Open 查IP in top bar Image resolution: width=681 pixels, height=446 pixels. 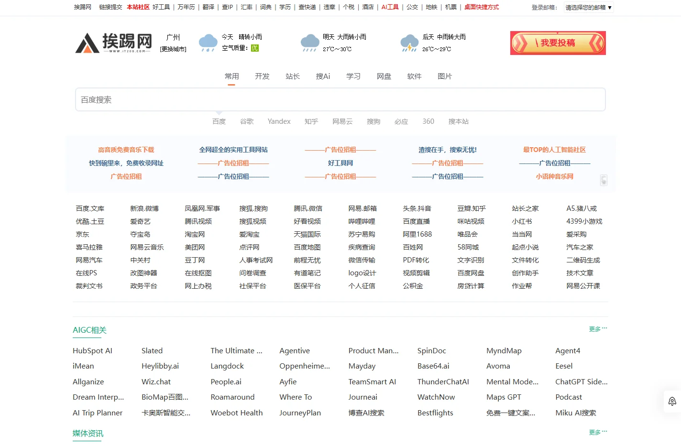pos(228,7)
